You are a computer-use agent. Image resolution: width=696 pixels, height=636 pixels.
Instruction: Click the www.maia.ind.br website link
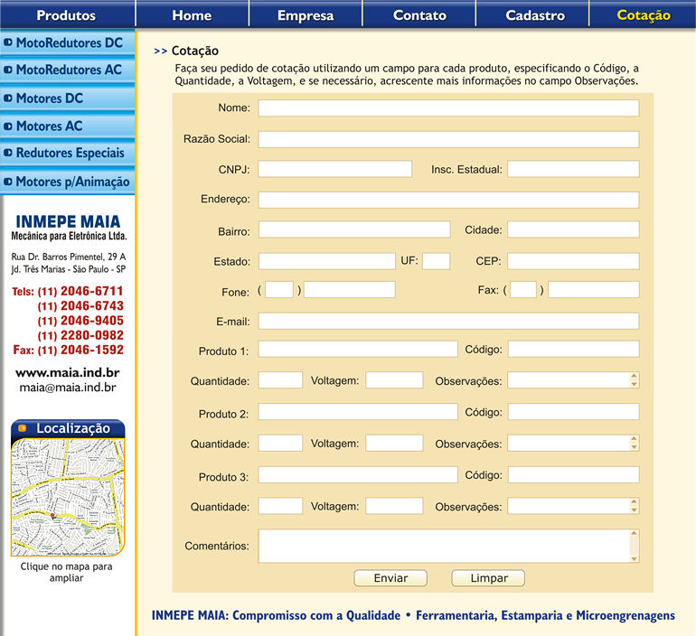68,371
